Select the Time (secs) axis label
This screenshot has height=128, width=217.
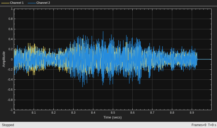point(113,117)
